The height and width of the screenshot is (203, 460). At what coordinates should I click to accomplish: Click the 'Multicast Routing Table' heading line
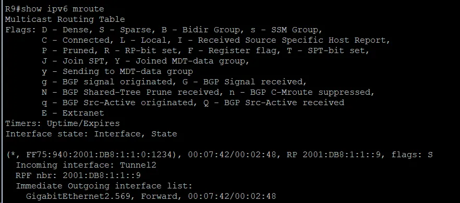(65, 20)
